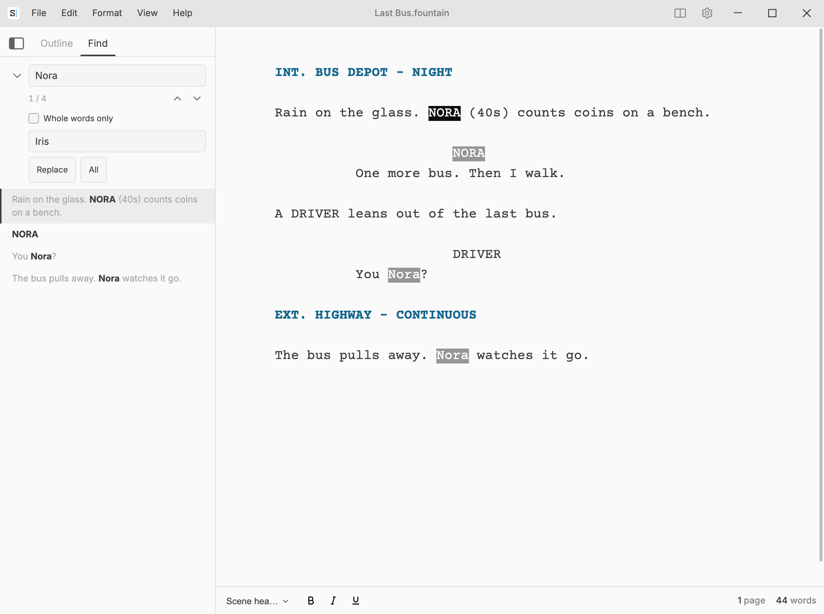Viewport: 824px width, 614px height.
Task: Open settings gear icon
Action: pyautogui.click(x=707, y=13)
